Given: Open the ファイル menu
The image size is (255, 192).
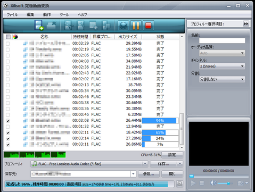Looking at the screenshot, I should [x=12, y=14].
